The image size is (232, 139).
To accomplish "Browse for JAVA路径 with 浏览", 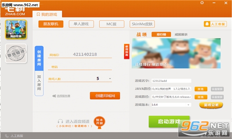I will (201, 89).
